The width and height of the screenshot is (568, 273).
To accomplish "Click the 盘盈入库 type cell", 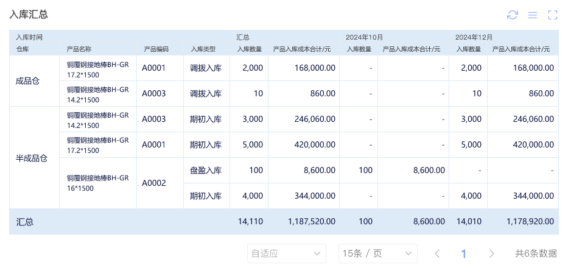I will pos(206,170).
